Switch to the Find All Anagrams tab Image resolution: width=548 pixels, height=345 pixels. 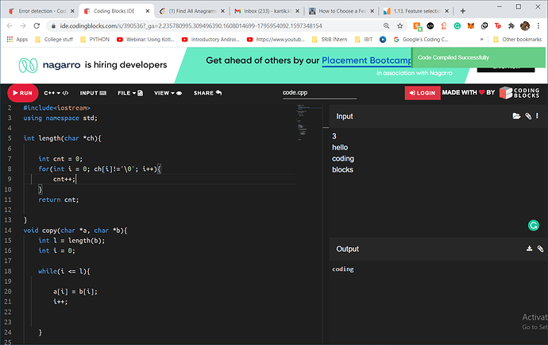tap(190, 12)
